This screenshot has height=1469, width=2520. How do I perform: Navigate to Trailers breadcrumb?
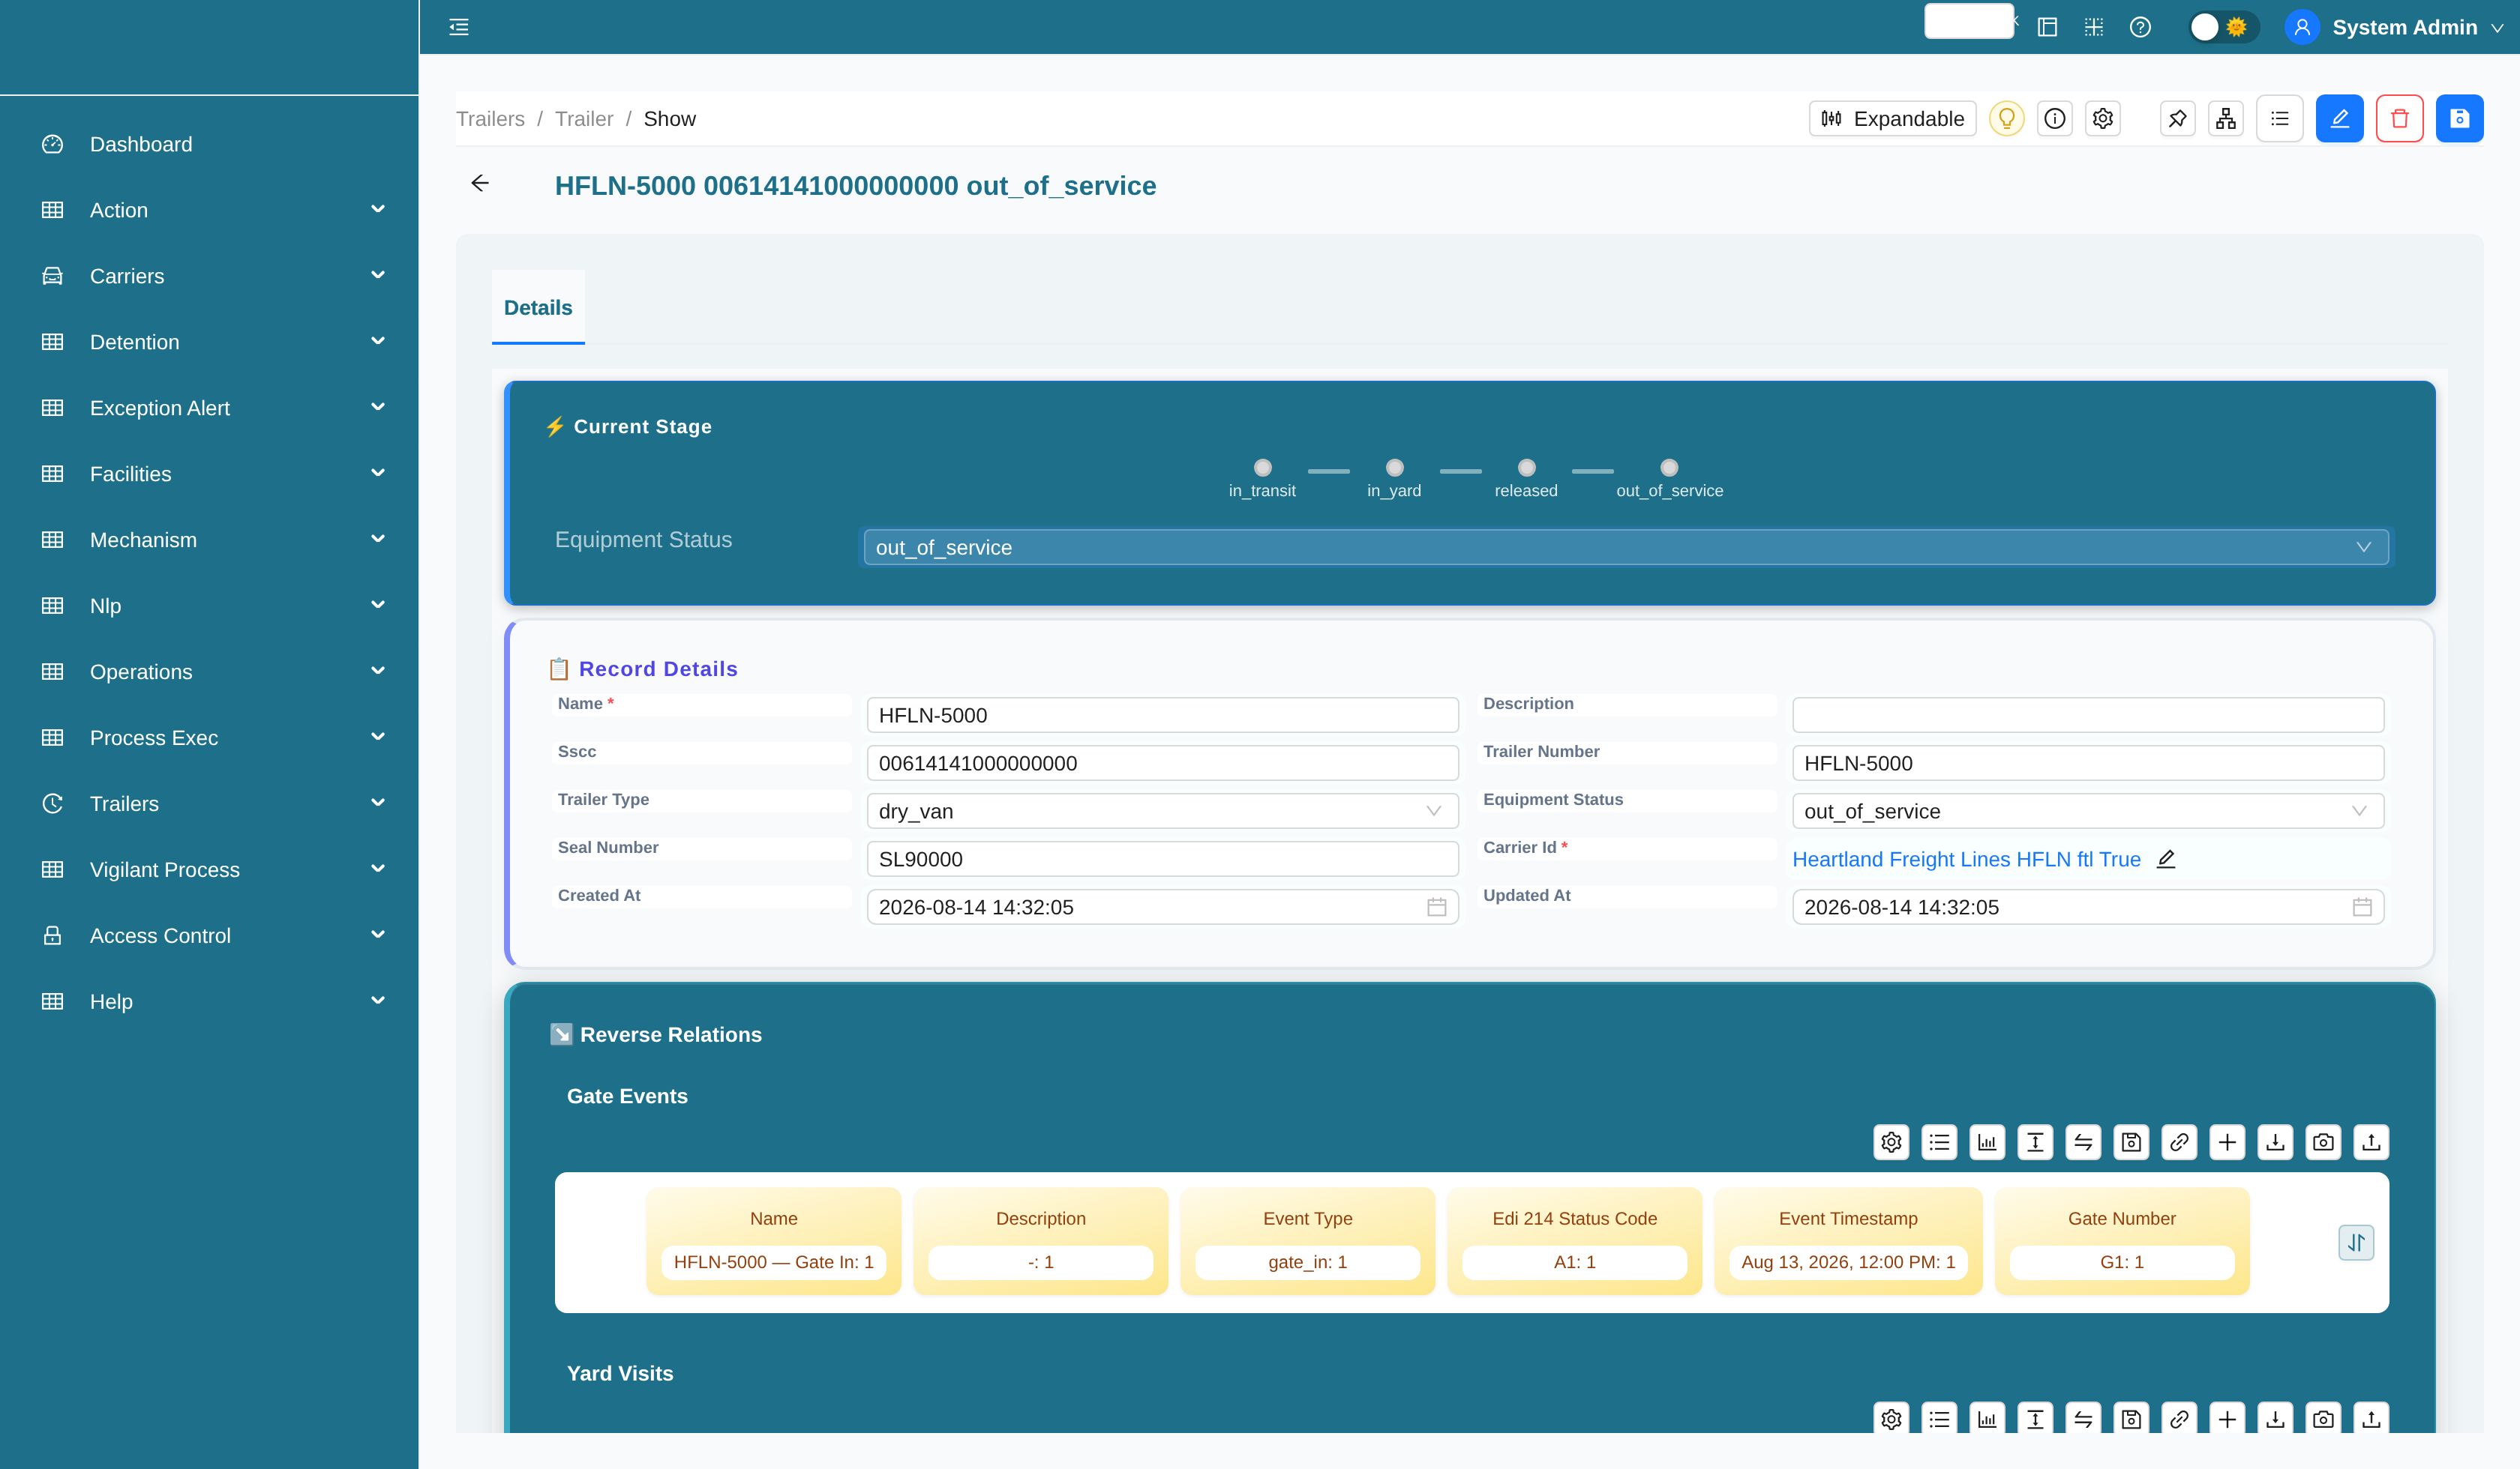(x=490, y=119)
